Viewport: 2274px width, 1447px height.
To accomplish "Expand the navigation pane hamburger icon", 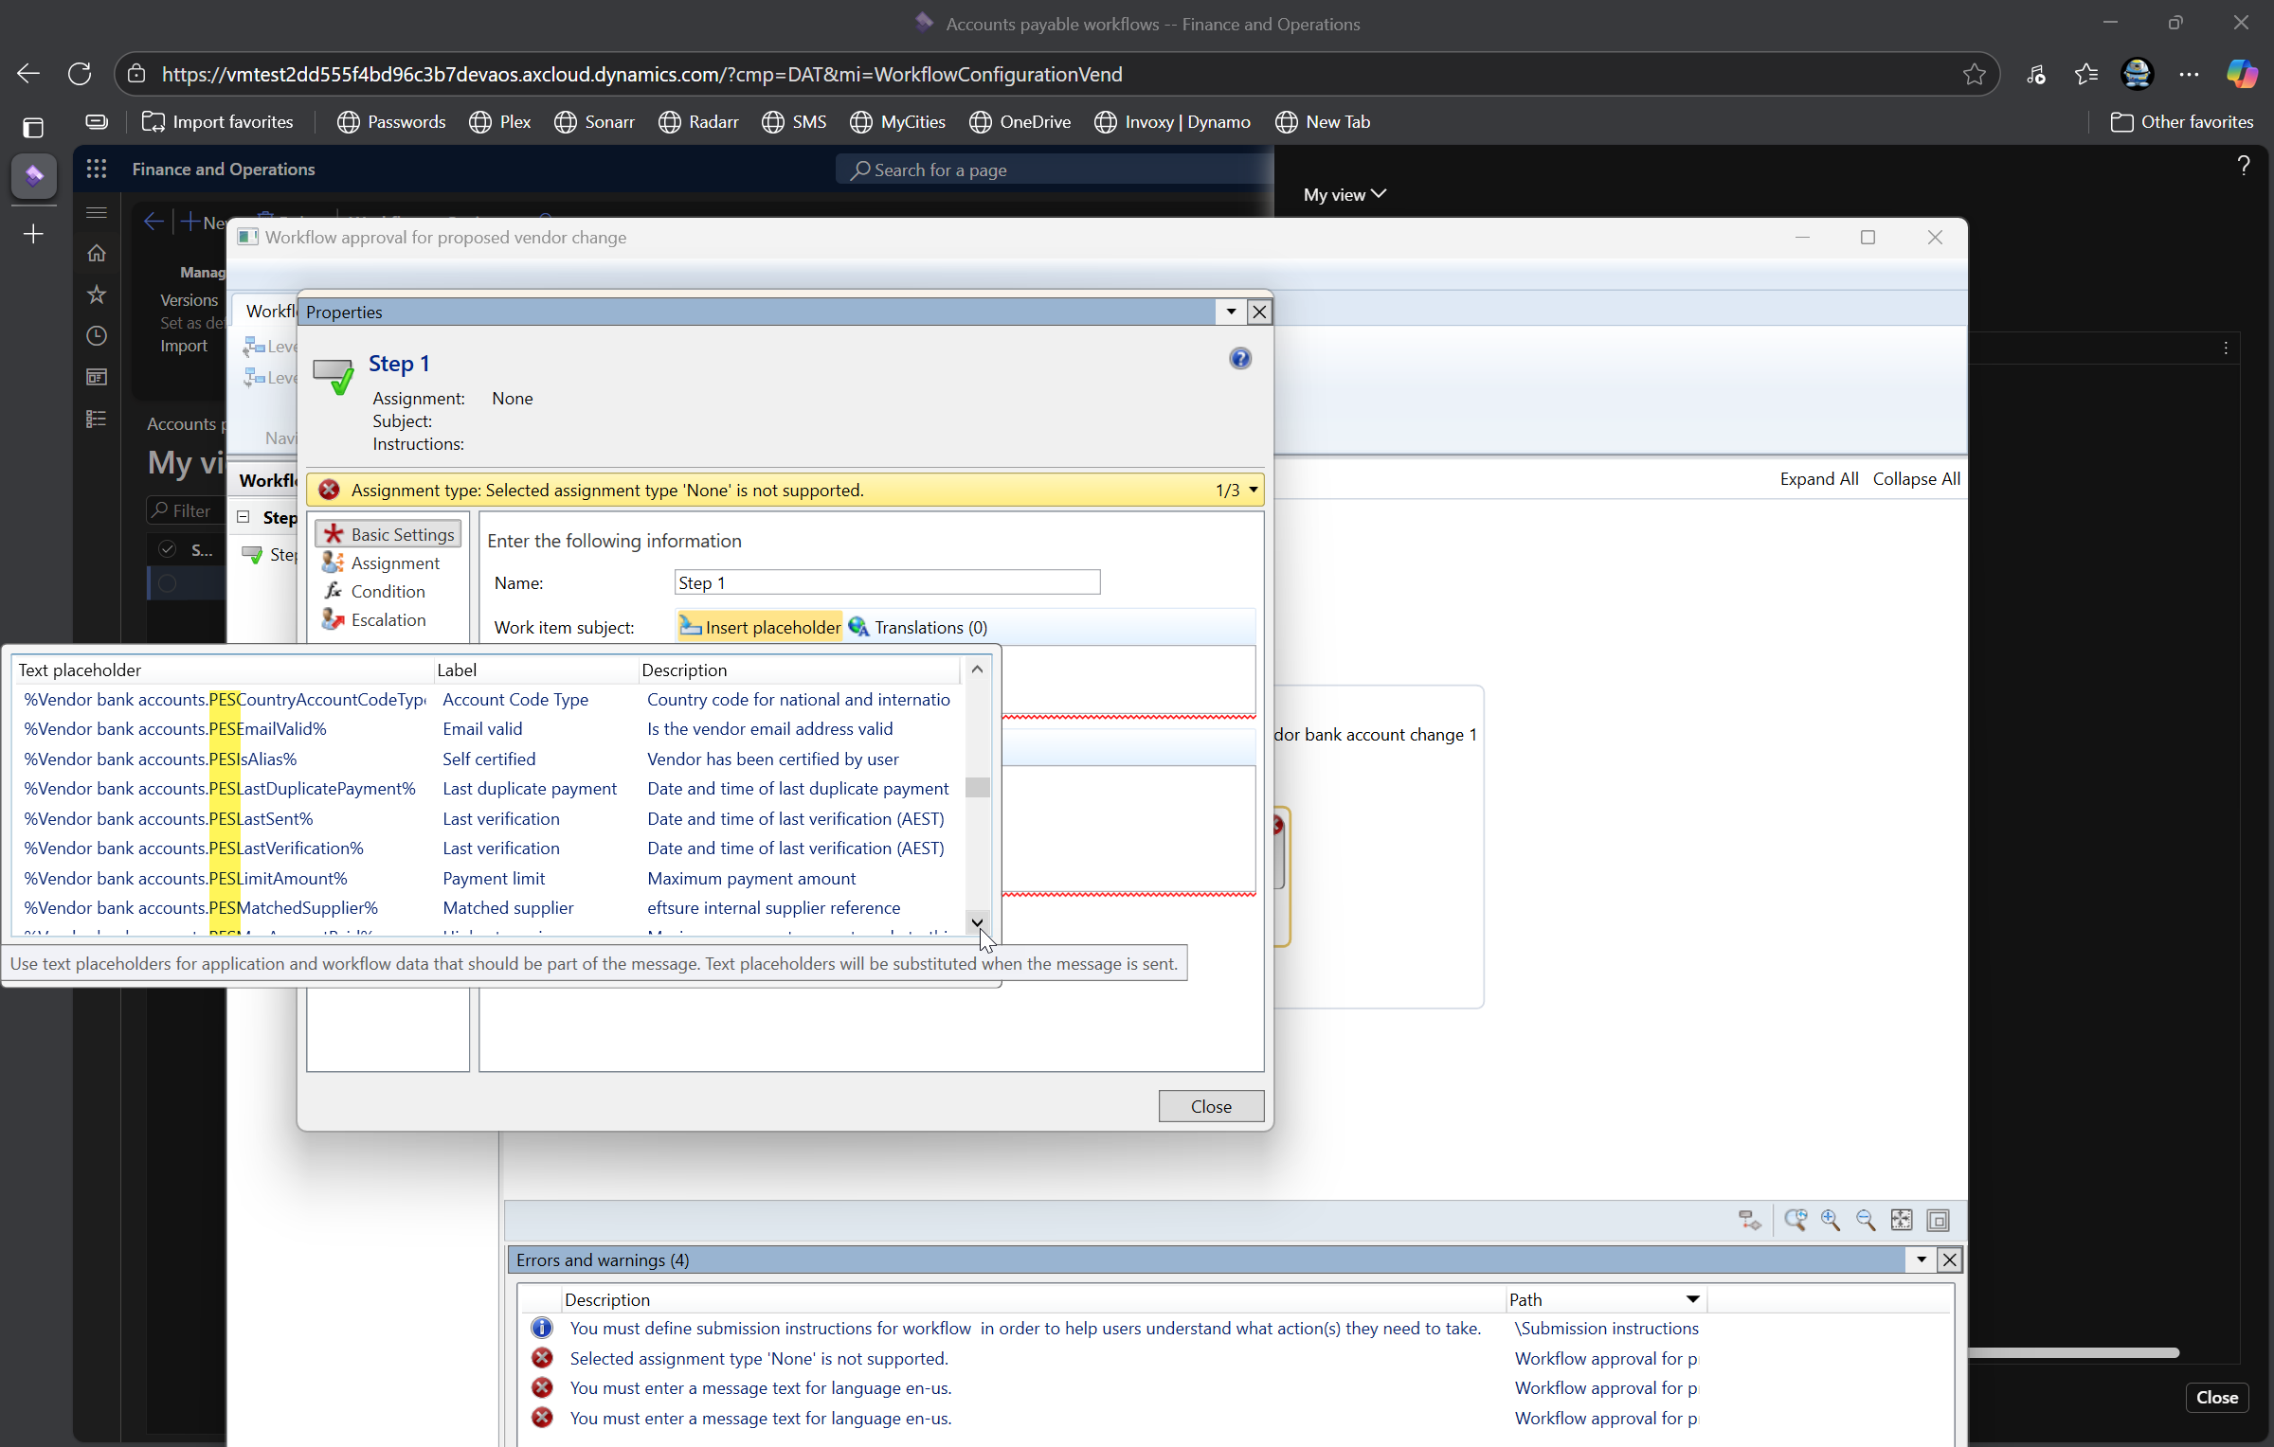I will point(97,212).
